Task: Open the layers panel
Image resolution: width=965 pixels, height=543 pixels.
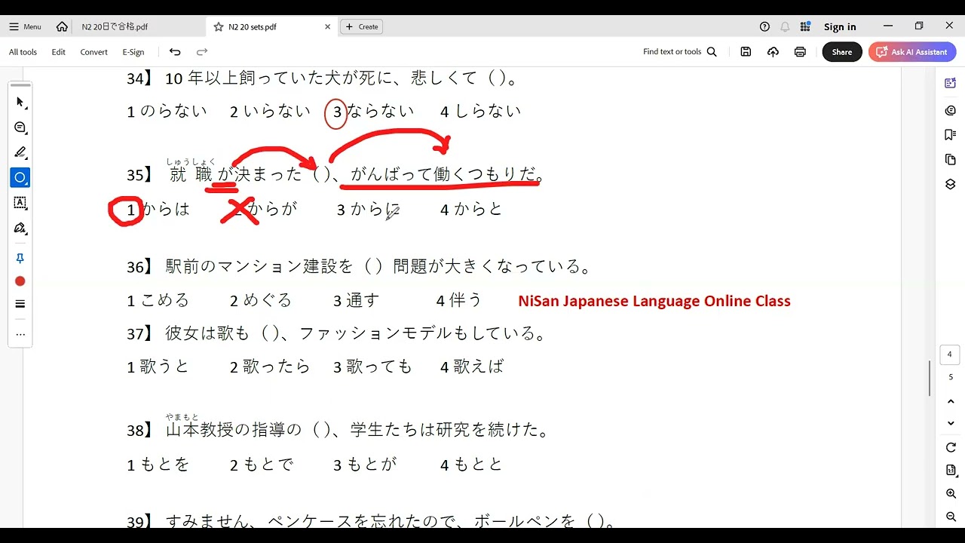Action: [950, 185]
